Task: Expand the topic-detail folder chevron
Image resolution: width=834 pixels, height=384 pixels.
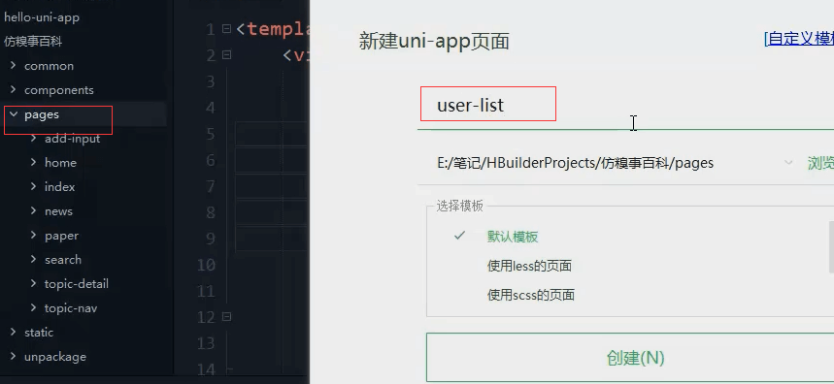Action: click(x=34, y=283)
